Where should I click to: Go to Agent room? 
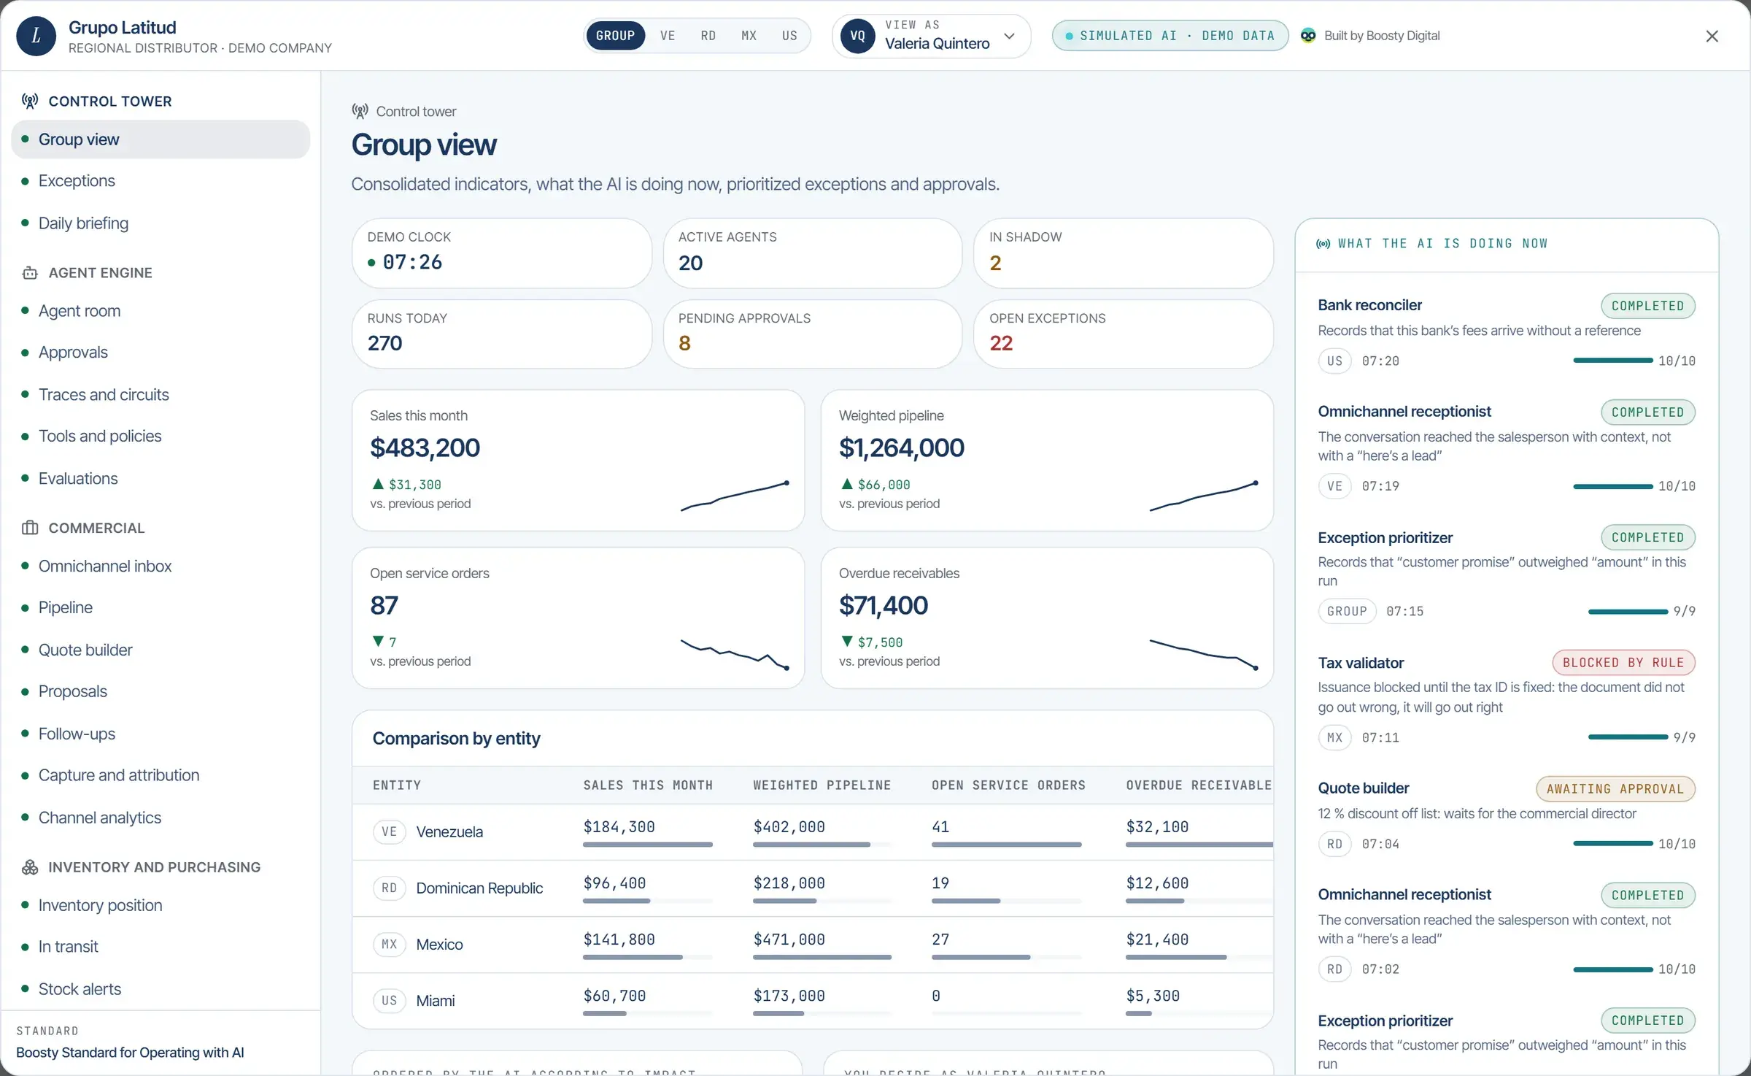click(x=161, y=311)
